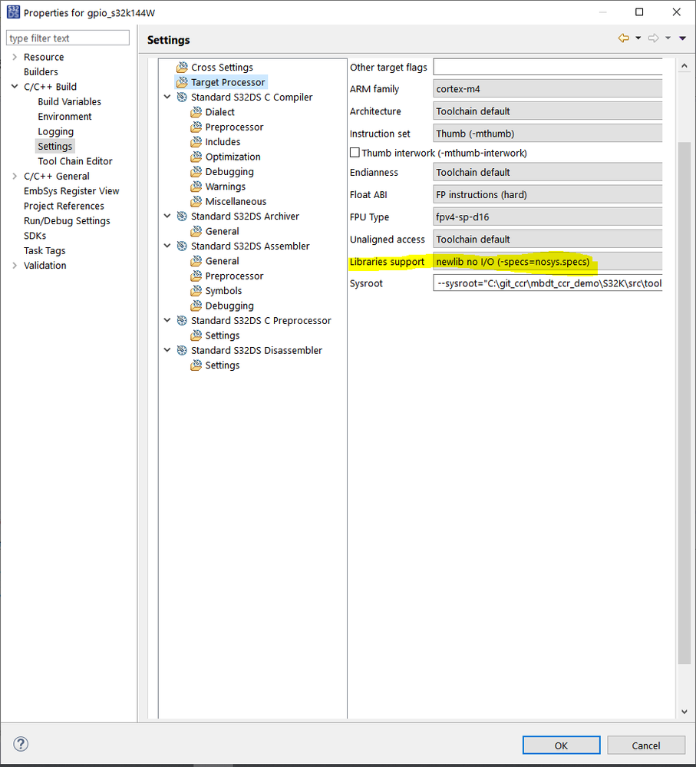This screenshot has height=767, width=696.
Task: Select Run/Debug Settings page
Action: click(67, 220)
